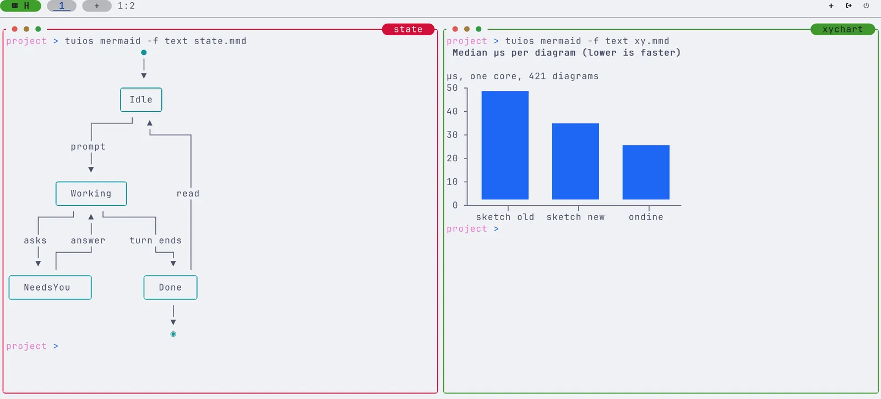Maximize the xychart window with its green dot
This screenshot has width=881, height=399.
[478, 29]
